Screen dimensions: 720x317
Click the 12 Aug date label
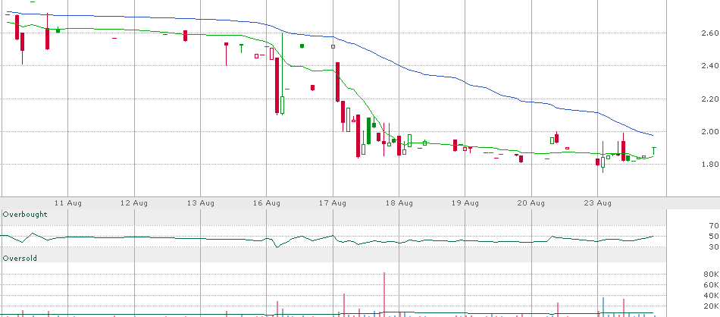pyautogui.click(x=134, y=202)
